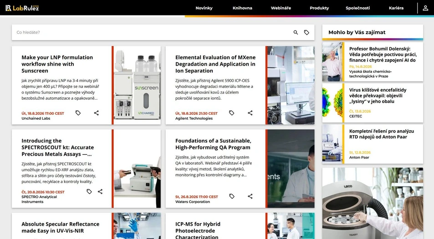Screen dimensions: 434x239
Task: Click date 'St, 12.8.2026'
Action: point(360,153)
